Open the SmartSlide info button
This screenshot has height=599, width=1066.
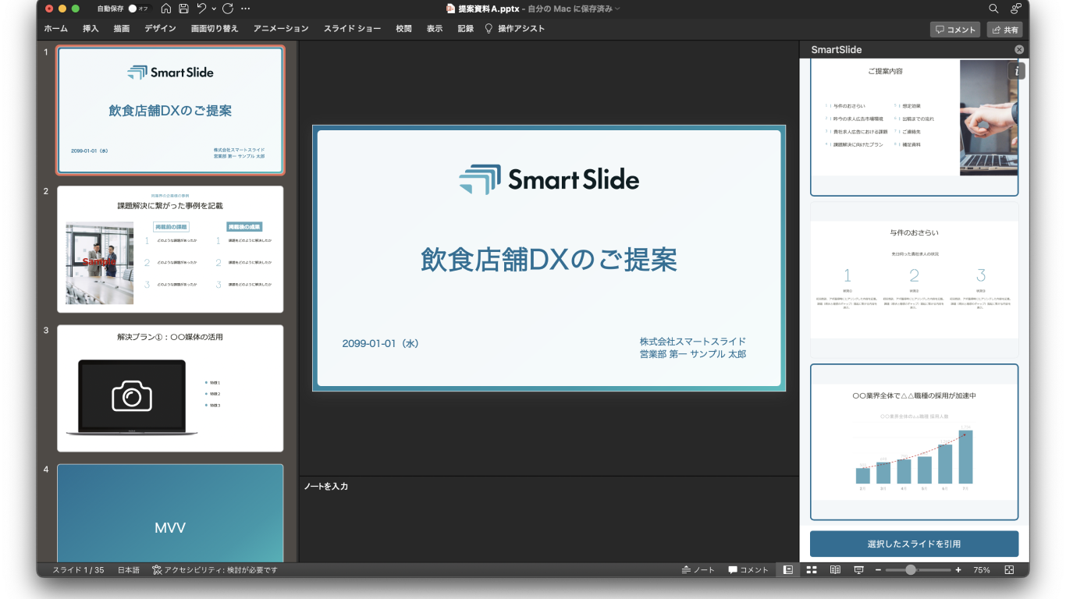[1017, 71]
